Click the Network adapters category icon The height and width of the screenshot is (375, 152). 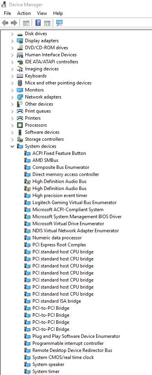(20, 97)
